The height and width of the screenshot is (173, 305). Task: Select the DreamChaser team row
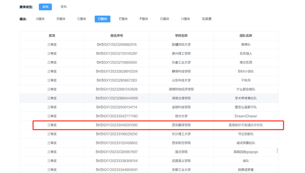pos(149,116)
